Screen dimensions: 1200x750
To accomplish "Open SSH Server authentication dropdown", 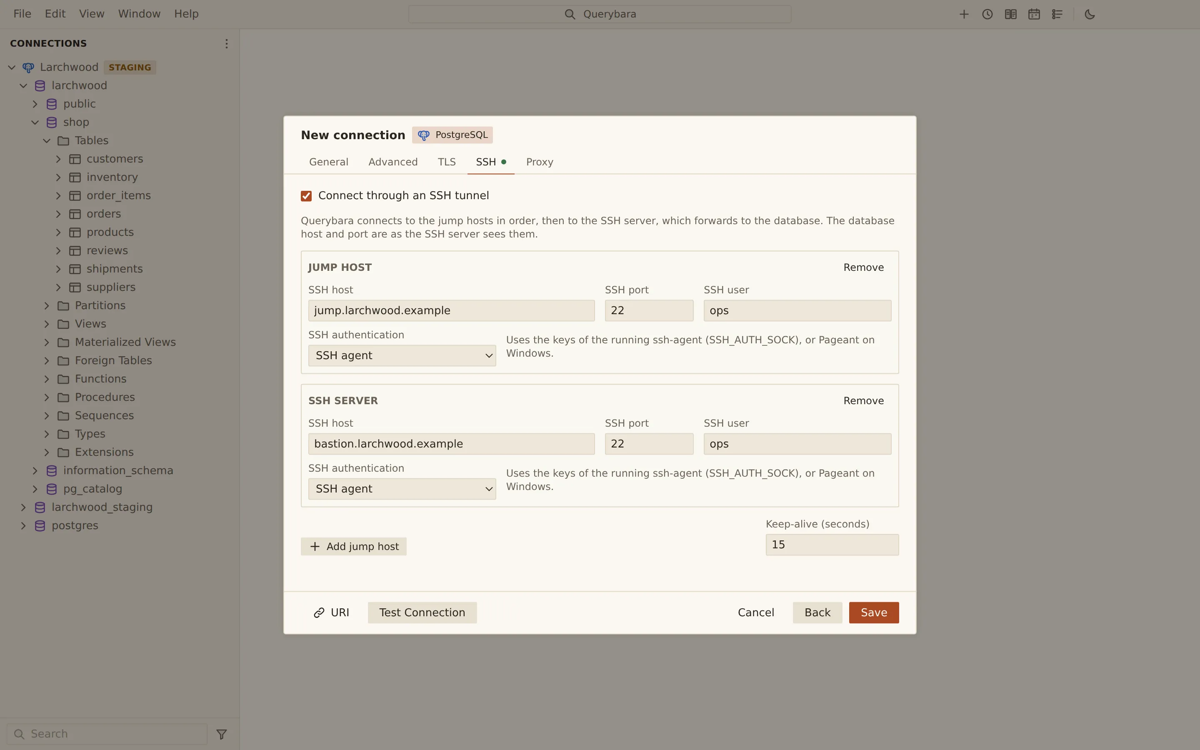I will tap(402, 489).
